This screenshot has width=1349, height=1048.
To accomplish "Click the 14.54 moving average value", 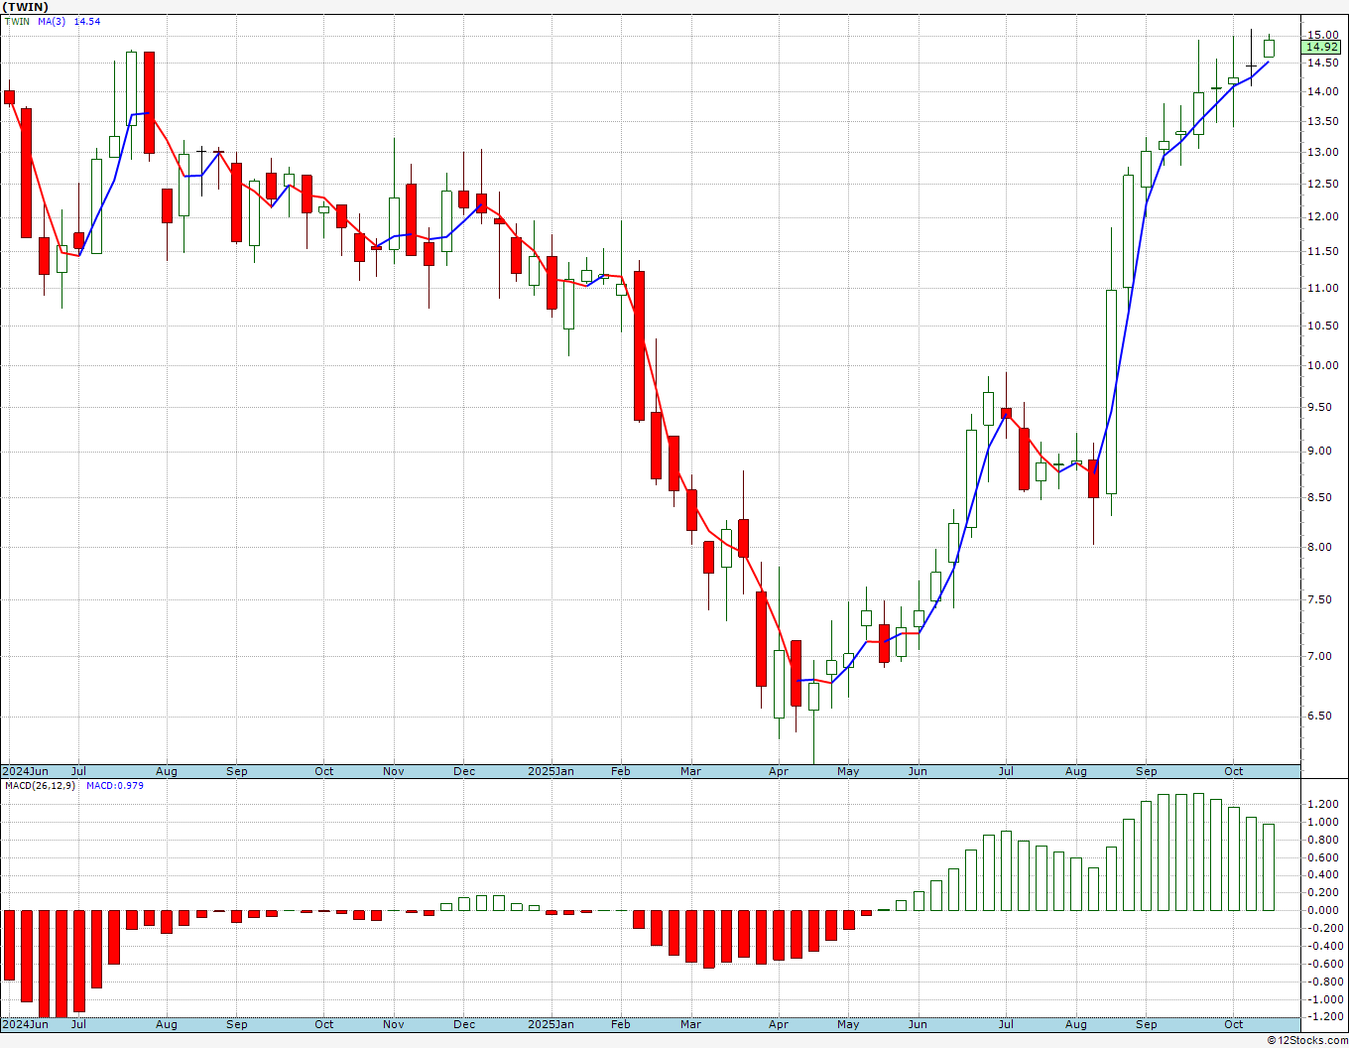I will pos(87,22).
